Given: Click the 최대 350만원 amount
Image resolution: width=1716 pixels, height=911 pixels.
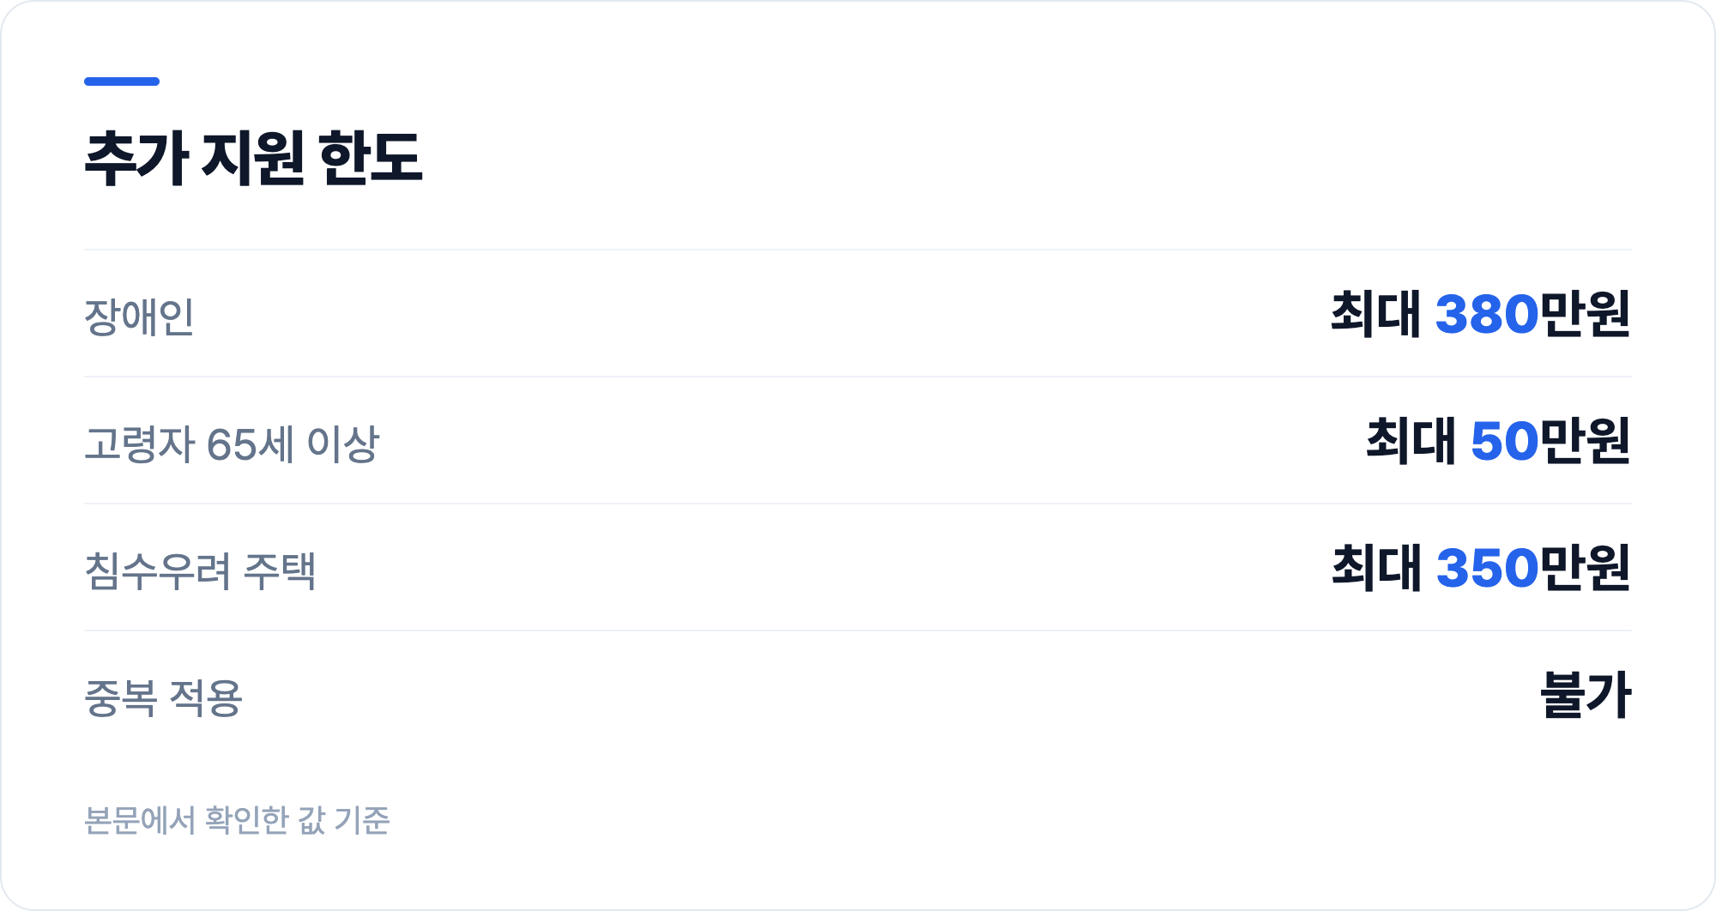Looking at the screenshot, I should click(1481, 567).
